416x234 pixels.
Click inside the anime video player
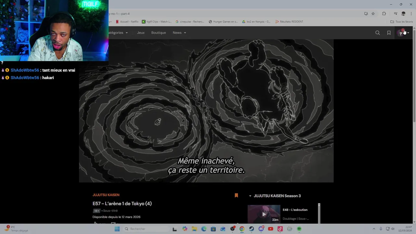click(206, 110)
